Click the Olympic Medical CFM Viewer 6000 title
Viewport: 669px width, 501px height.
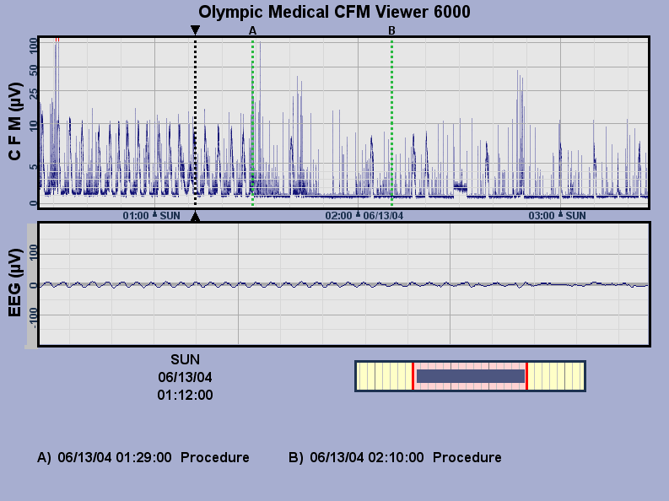[334, 12]
